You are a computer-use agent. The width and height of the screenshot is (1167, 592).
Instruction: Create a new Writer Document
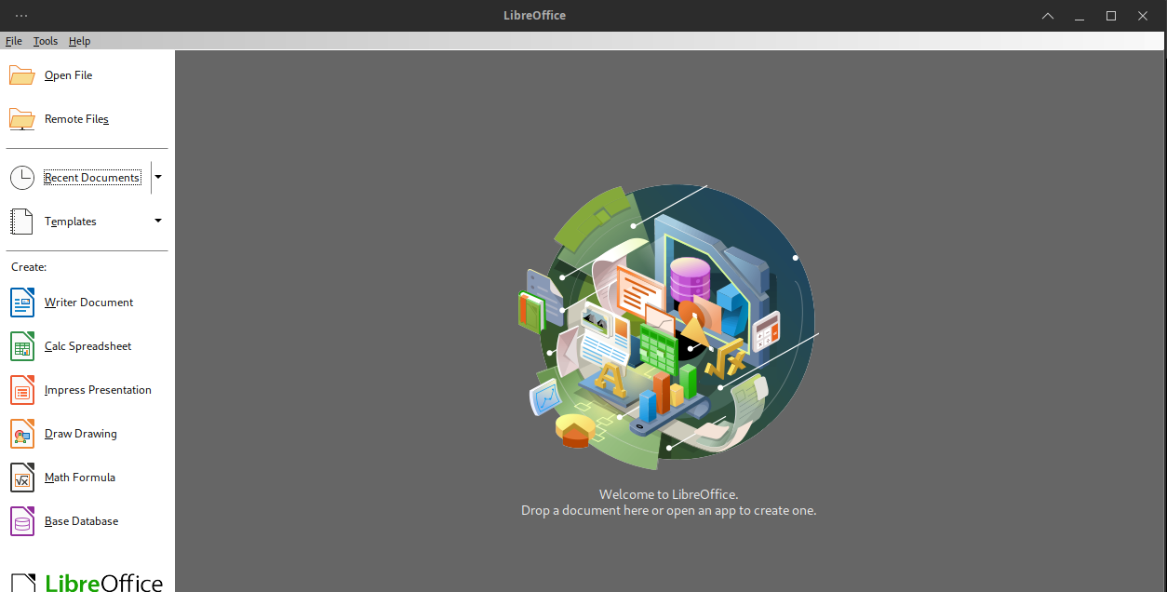pyautogui.click(x=87, y=303)
